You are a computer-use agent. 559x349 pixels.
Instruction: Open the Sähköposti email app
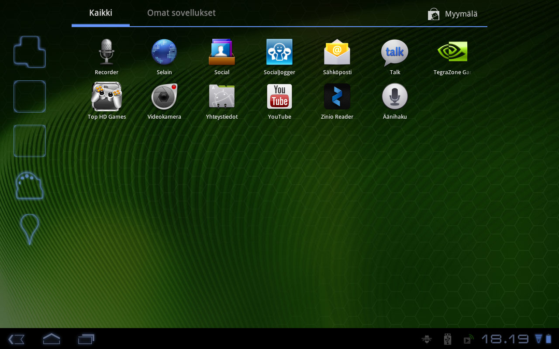point(337,57)
